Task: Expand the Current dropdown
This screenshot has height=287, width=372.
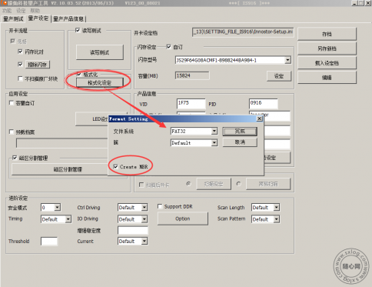Action: [144, 241]
